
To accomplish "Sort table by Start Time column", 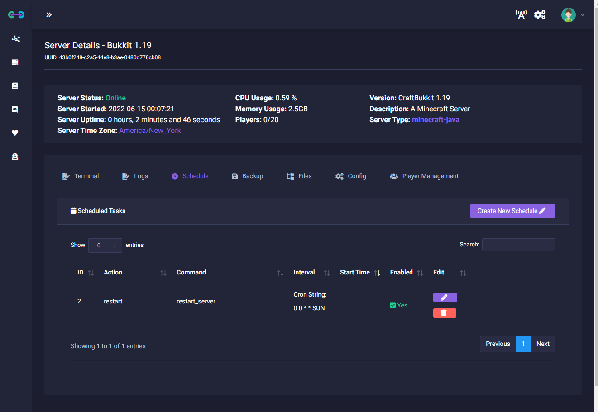I will coord(360,273).
